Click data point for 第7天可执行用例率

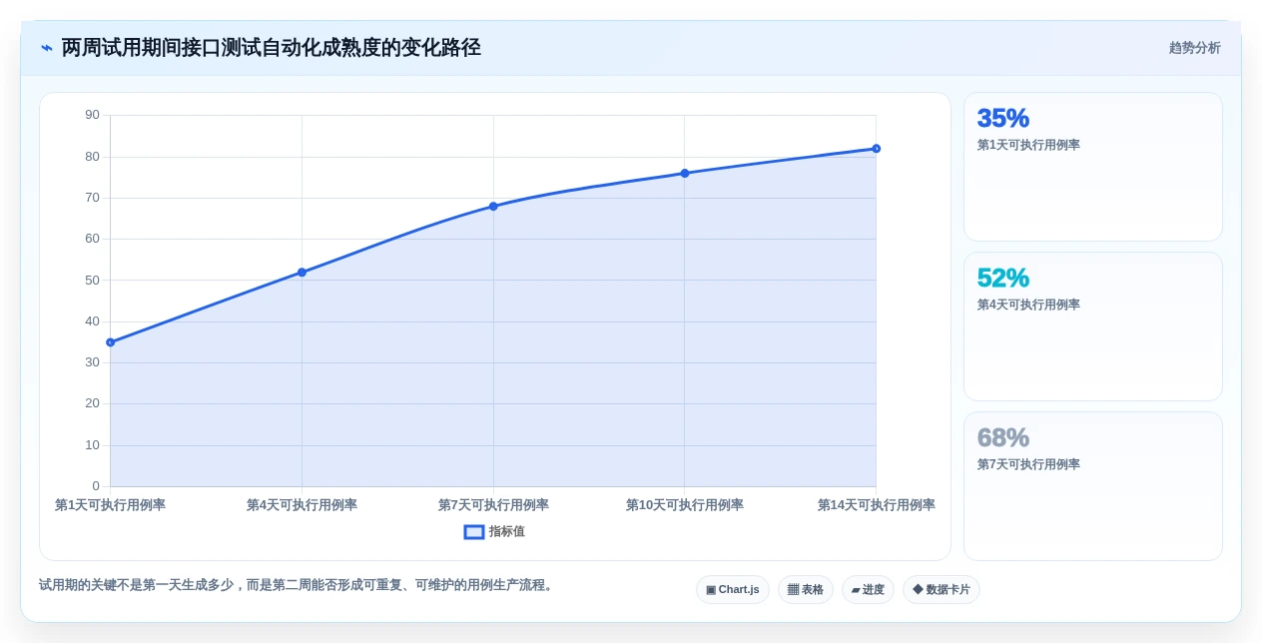pos(493,207)
